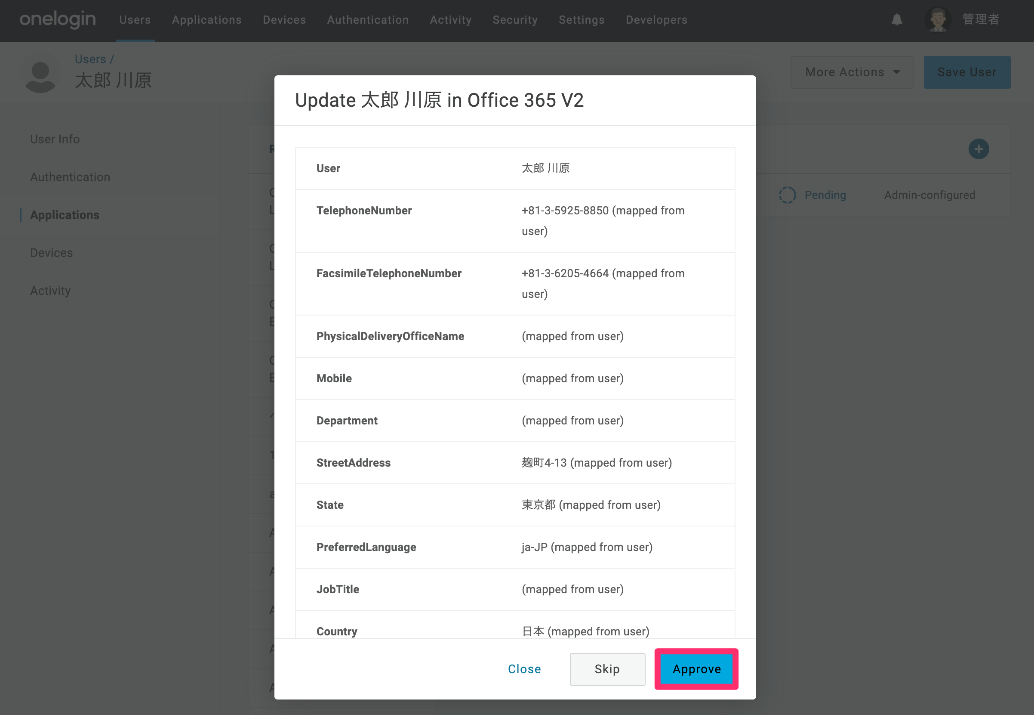Open the Devices top menu
Viewport: 1034px width, 715px height.
[284, 20]
